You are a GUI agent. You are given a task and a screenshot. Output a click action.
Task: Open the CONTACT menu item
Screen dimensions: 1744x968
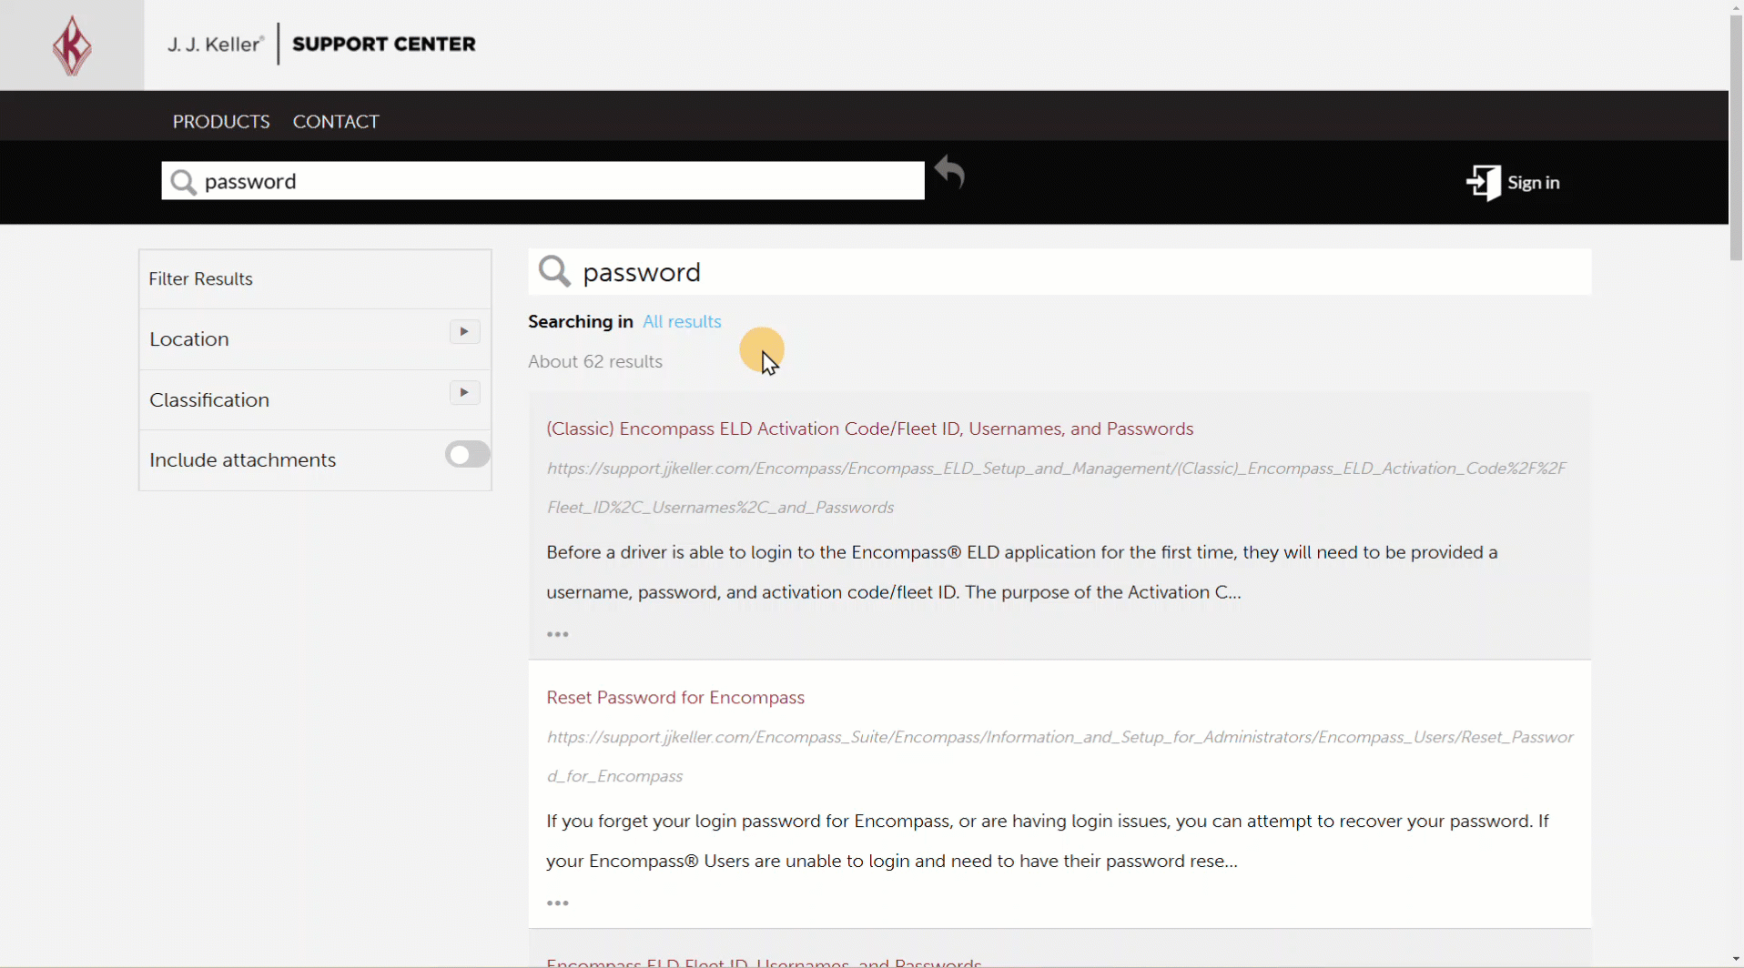pos(336,122)
